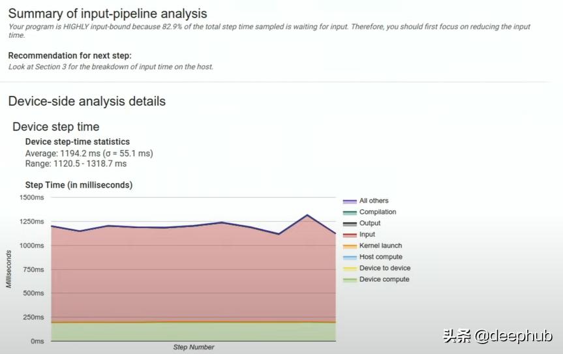
Task: Select the Kernel launch legend label
Action: pos(380,246)
